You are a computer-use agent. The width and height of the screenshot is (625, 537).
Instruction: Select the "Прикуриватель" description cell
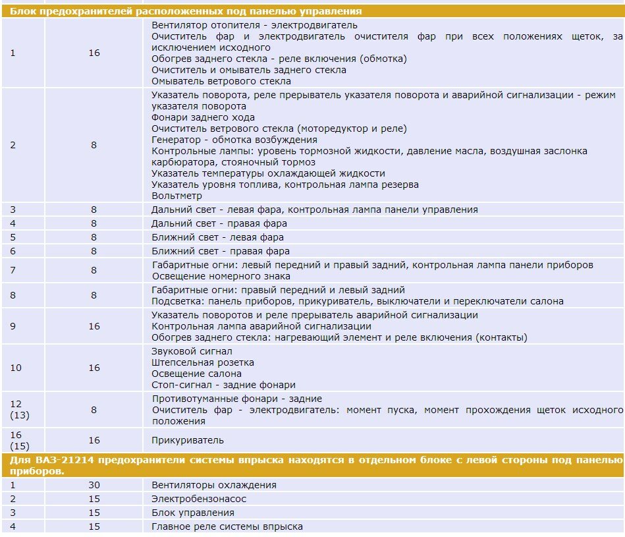point(188,440)
